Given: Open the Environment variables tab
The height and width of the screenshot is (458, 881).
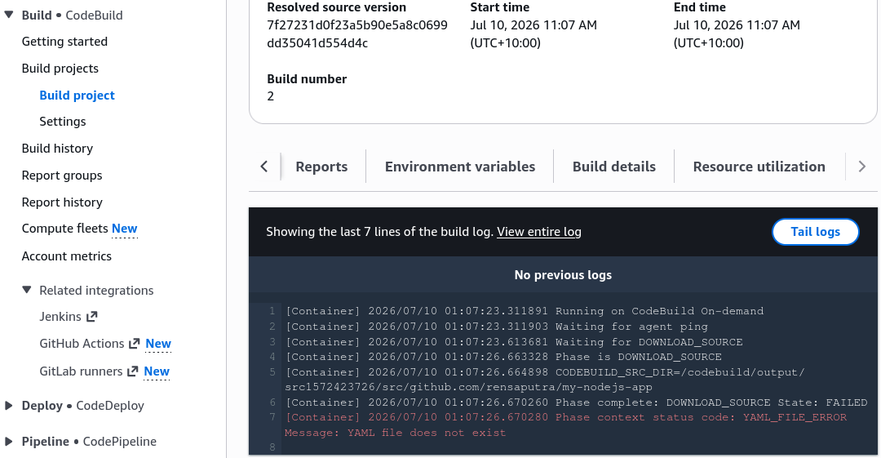Looking at the screenshot, I should pyautogui.click(x=459, y=167).
